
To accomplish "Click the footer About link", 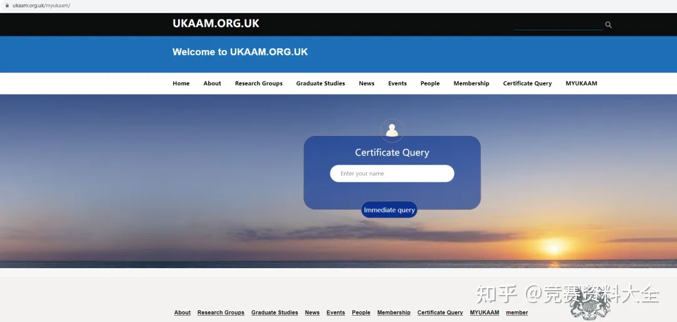I will 182,313.
